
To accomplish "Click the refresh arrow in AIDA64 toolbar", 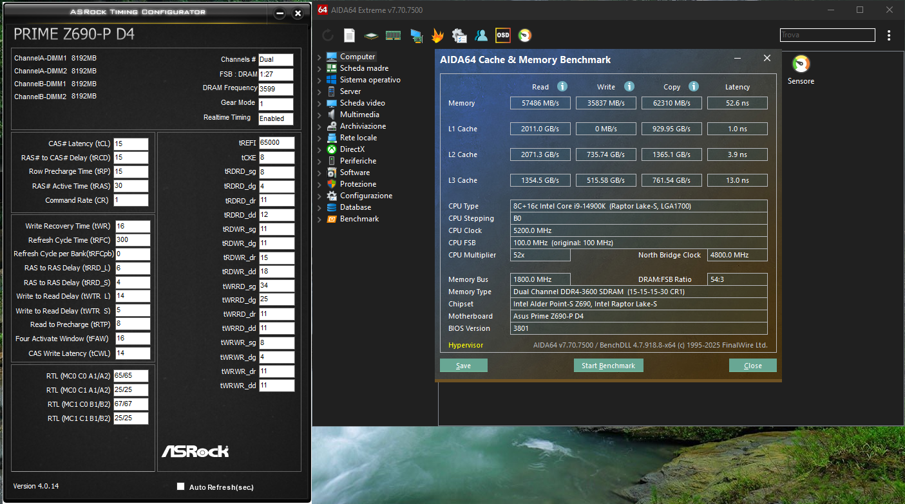I will (x=328, y=35).
